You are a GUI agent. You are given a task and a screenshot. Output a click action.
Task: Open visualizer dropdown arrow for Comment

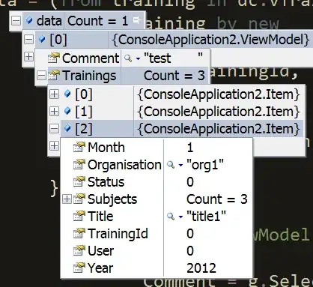click(138, 59)
